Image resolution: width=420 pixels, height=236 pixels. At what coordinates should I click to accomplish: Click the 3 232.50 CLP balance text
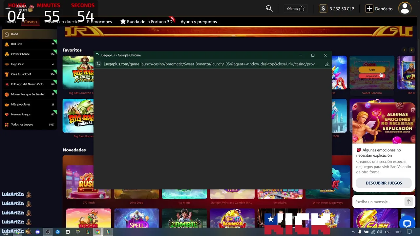click(x=342, y=9)
